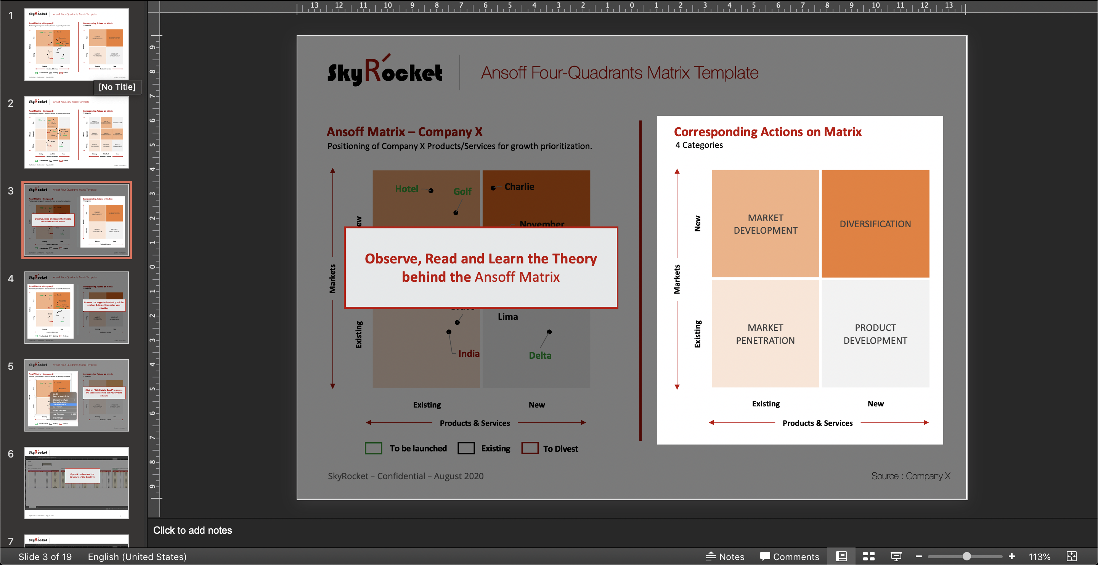
Task: Fit slide to current window icon
Action: 1072,557
